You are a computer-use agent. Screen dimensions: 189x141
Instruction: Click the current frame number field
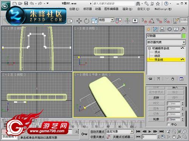click(149, 137)
